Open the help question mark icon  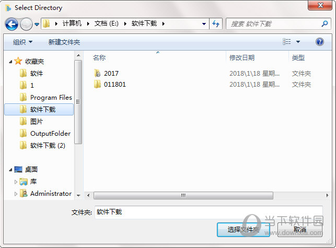pos(319,42)
